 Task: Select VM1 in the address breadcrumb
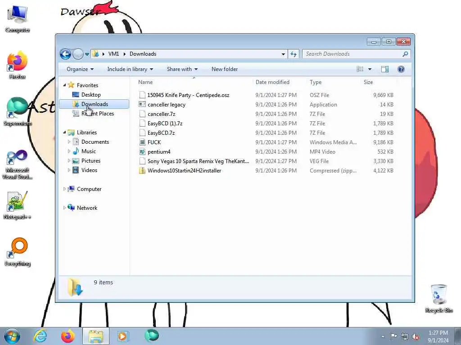[113, 54]
